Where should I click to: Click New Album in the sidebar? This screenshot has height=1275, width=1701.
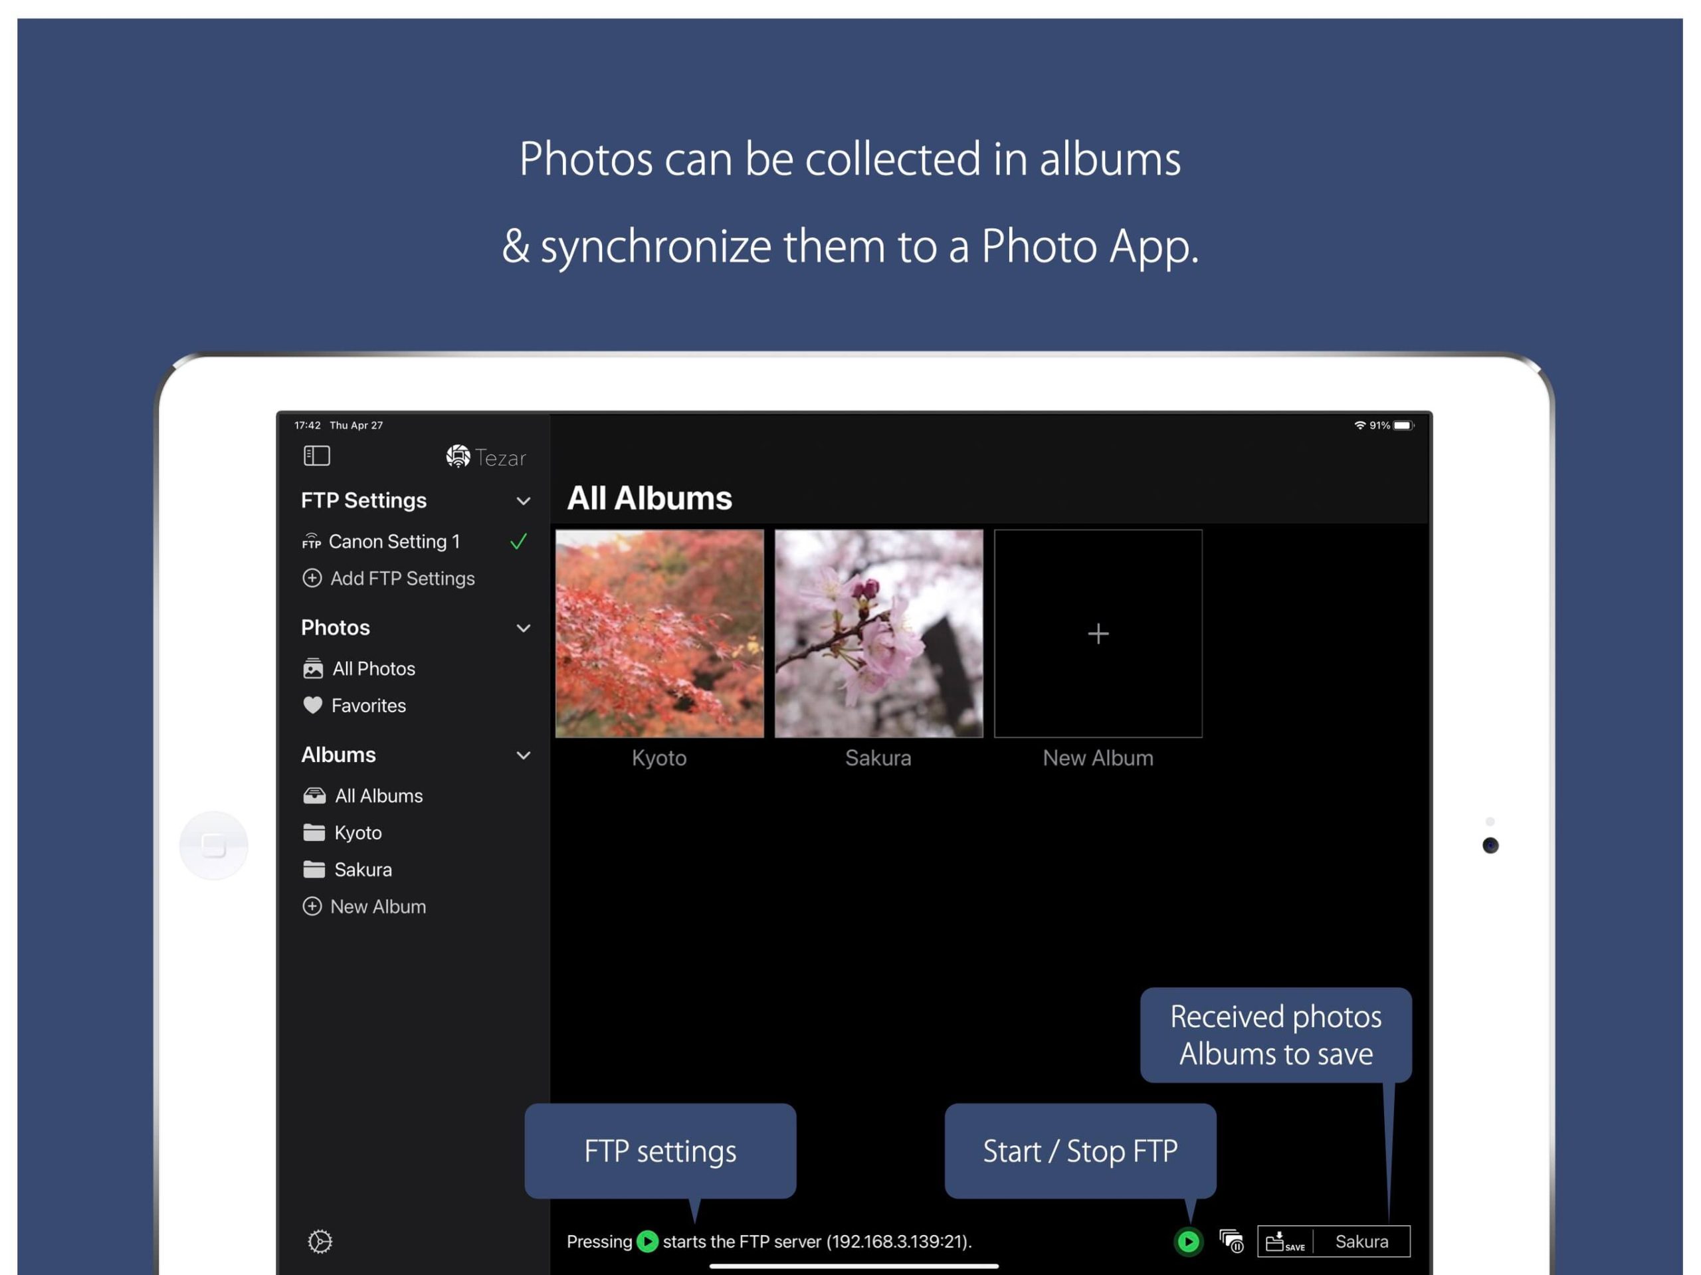tap(377, 907)
